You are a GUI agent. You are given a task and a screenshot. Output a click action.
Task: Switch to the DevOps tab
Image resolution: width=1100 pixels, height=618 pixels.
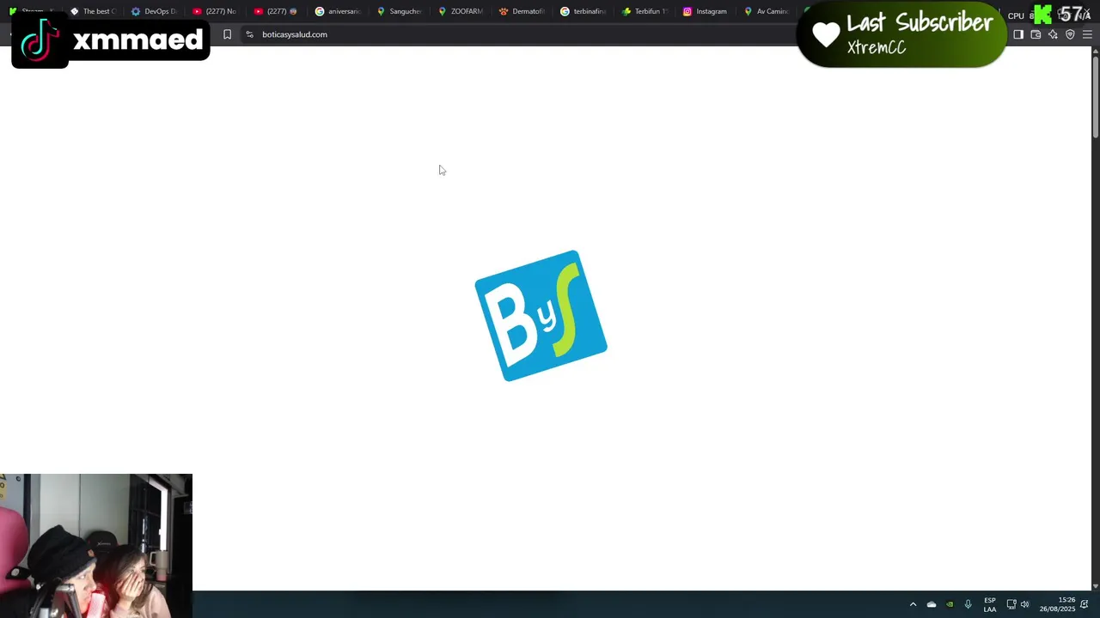[x=154, y=11]
